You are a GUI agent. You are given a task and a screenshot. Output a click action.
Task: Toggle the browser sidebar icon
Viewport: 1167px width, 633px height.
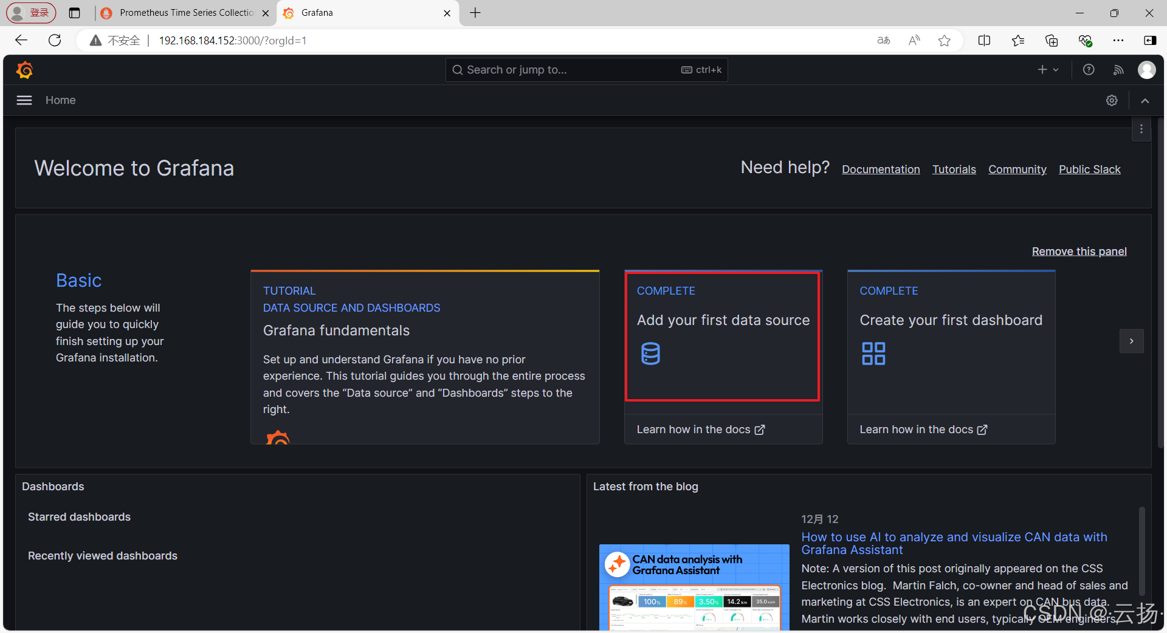[1150, 41]
